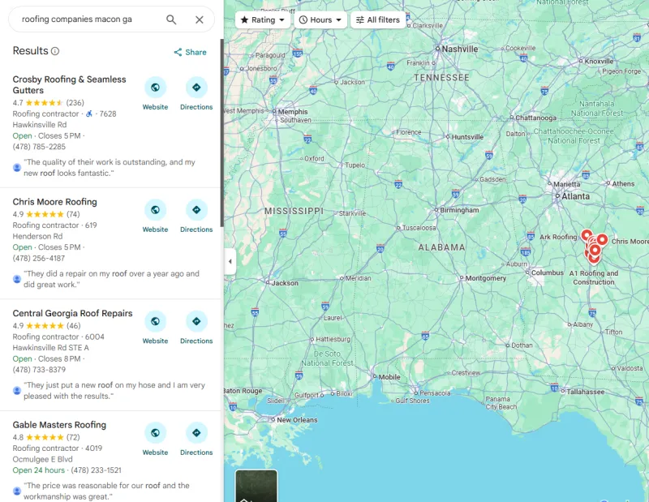Open the Chris Moore Roofing listing

click(x=54, y=202)
